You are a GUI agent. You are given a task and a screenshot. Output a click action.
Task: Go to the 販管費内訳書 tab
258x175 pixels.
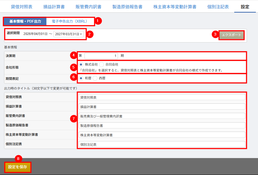click(88, 7)
